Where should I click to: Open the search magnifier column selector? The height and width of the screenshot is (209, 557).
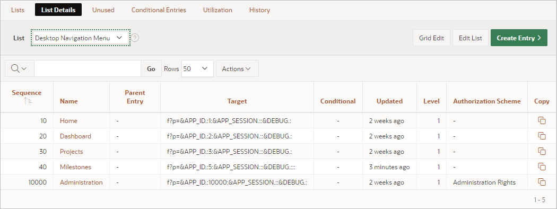coord(20,68)
